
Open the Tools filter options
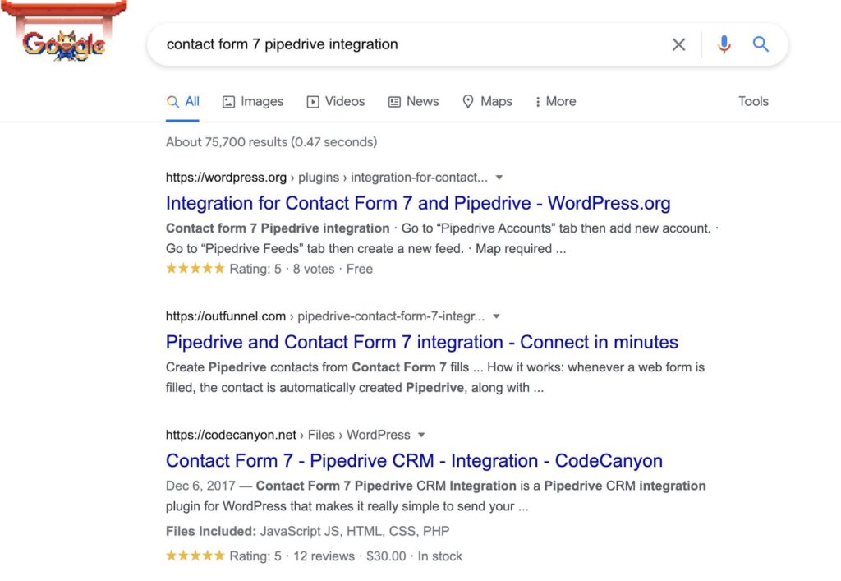(x=752, y=101)
